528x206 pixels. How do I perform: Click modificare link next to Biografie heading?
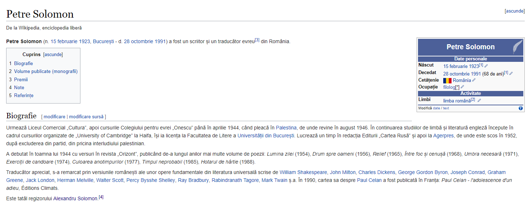[x=54, y=117]
